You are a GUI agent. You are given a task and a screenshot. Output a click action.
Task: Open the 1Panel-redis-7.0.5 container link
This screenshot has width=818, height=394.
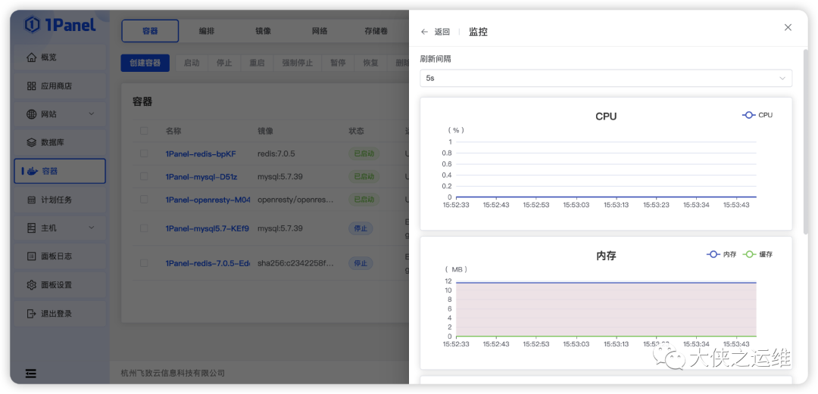[x=207, y=263]
